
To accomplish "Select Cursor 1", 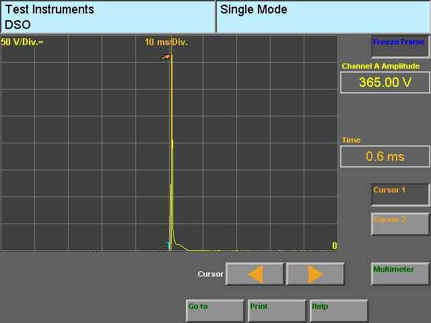I will click(400, 194).
